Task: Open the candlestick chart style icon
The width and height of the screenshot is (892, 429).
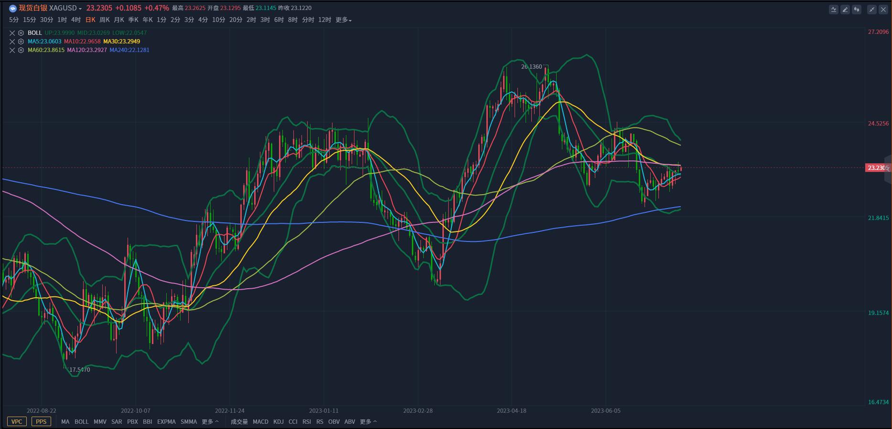Action: (857, 10)
